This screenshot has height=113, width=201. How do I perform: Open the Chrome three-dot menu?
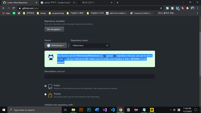pyautogui.click(x=198, y=8)
